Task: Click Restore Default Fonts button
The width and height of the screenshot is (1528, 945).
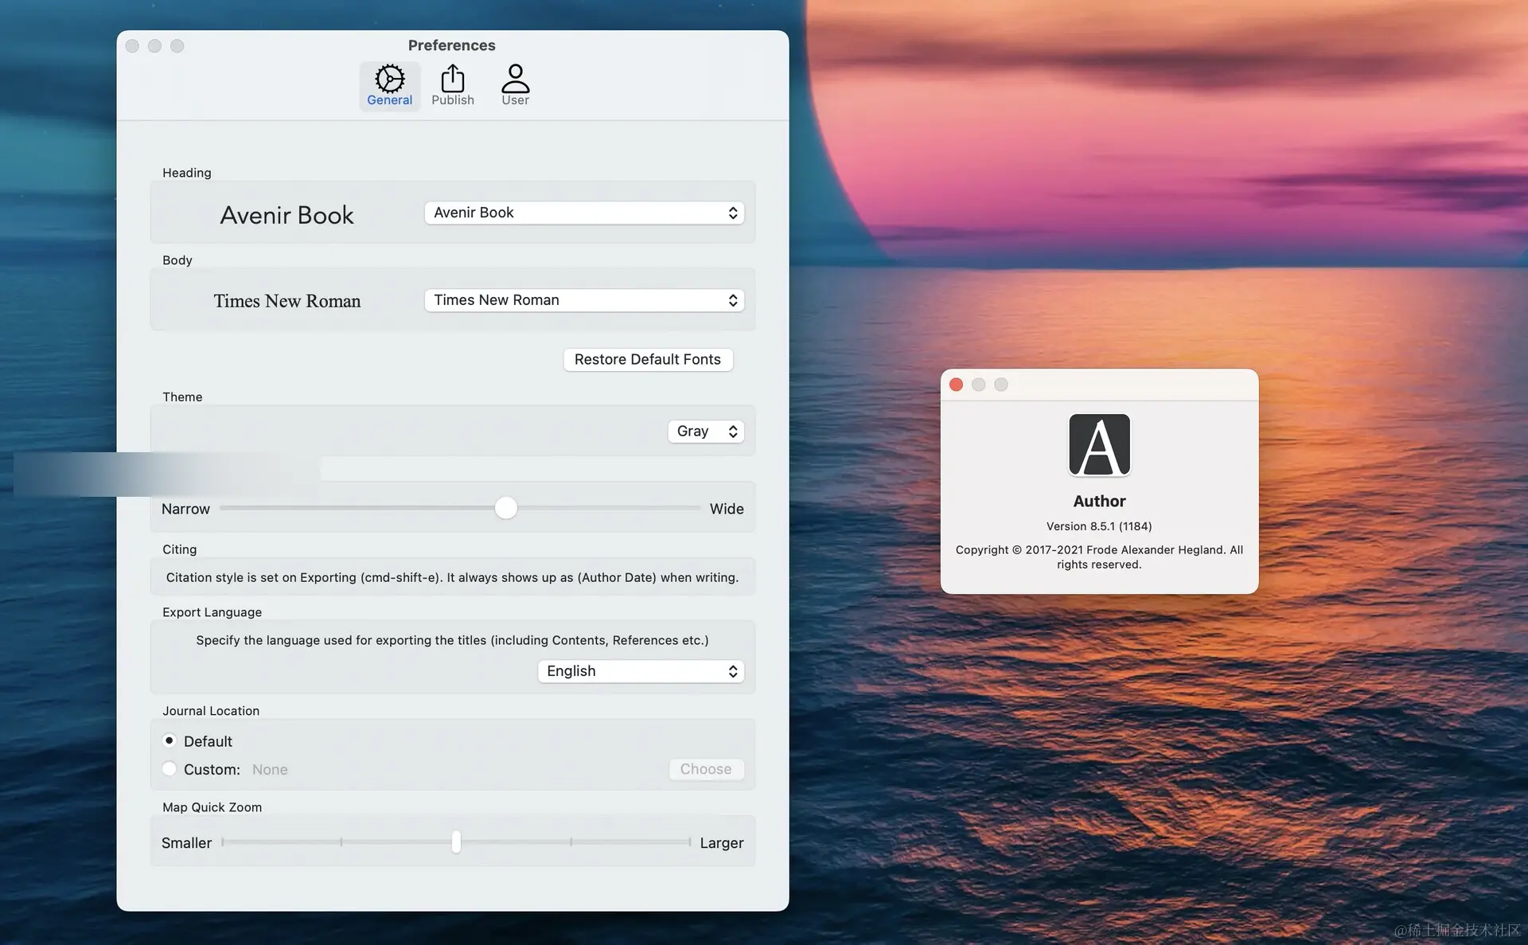Action: click(x=647, y=359)
